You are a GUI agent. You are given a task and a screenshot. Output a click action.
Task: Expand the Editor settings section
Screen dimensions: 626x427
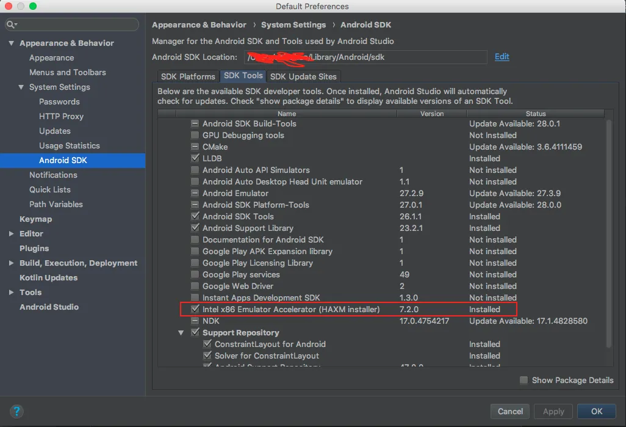coord(11,233)
